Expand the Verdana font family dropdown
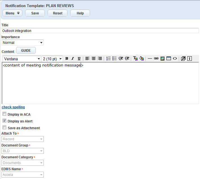Screen dimensions: 200x179 tap(22, 59)
